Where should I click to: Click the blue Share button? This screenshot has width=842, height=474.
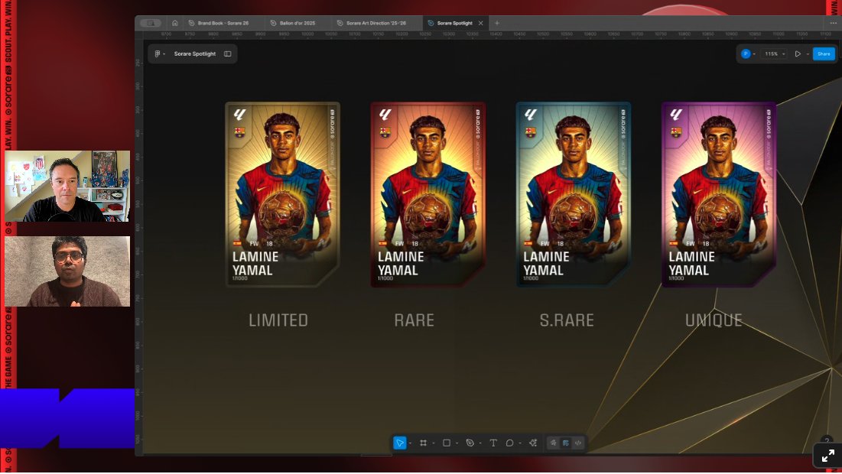click(824, 54)
